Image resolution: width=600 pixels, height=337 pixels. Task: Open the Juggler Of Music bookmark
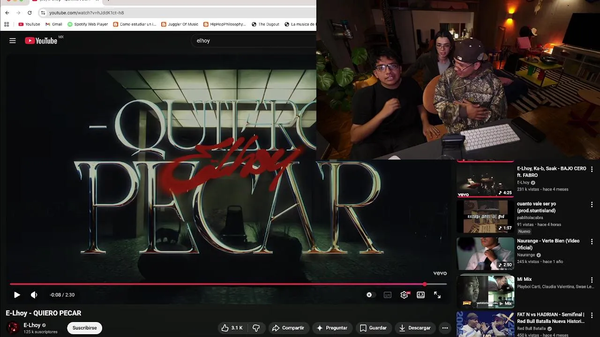180,24
